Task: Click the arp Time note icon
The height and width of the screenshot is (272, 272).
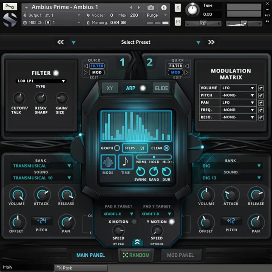Action: click(x=125, y=162)
